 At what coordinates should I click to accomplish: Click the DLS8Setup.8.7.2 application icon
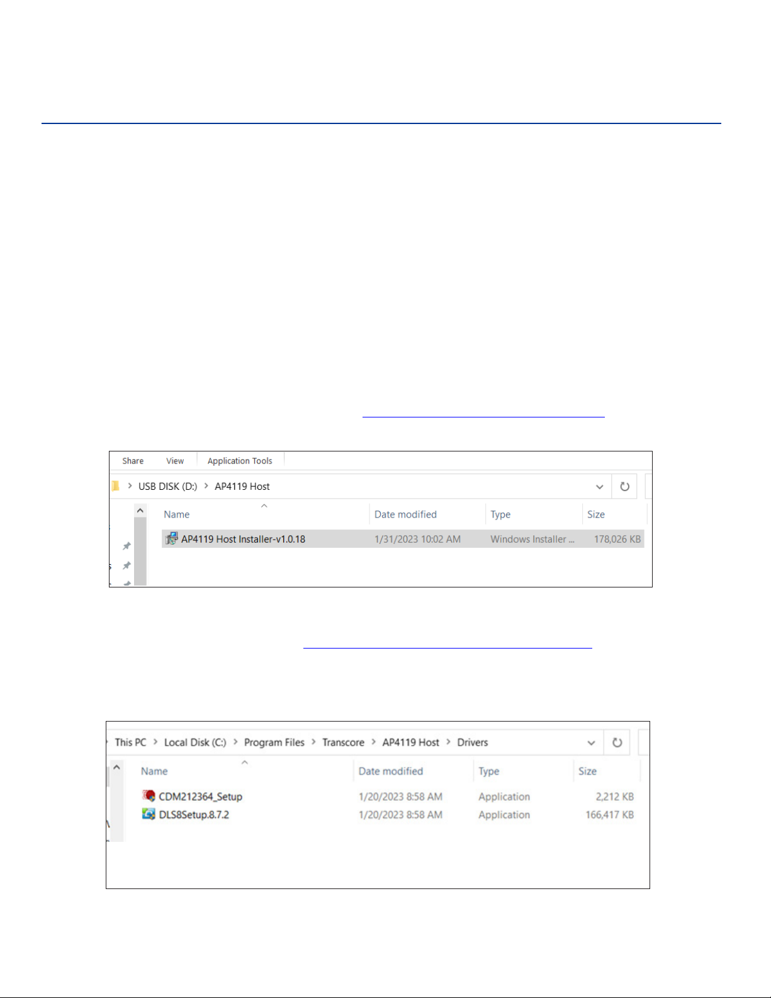coord(149,814)
